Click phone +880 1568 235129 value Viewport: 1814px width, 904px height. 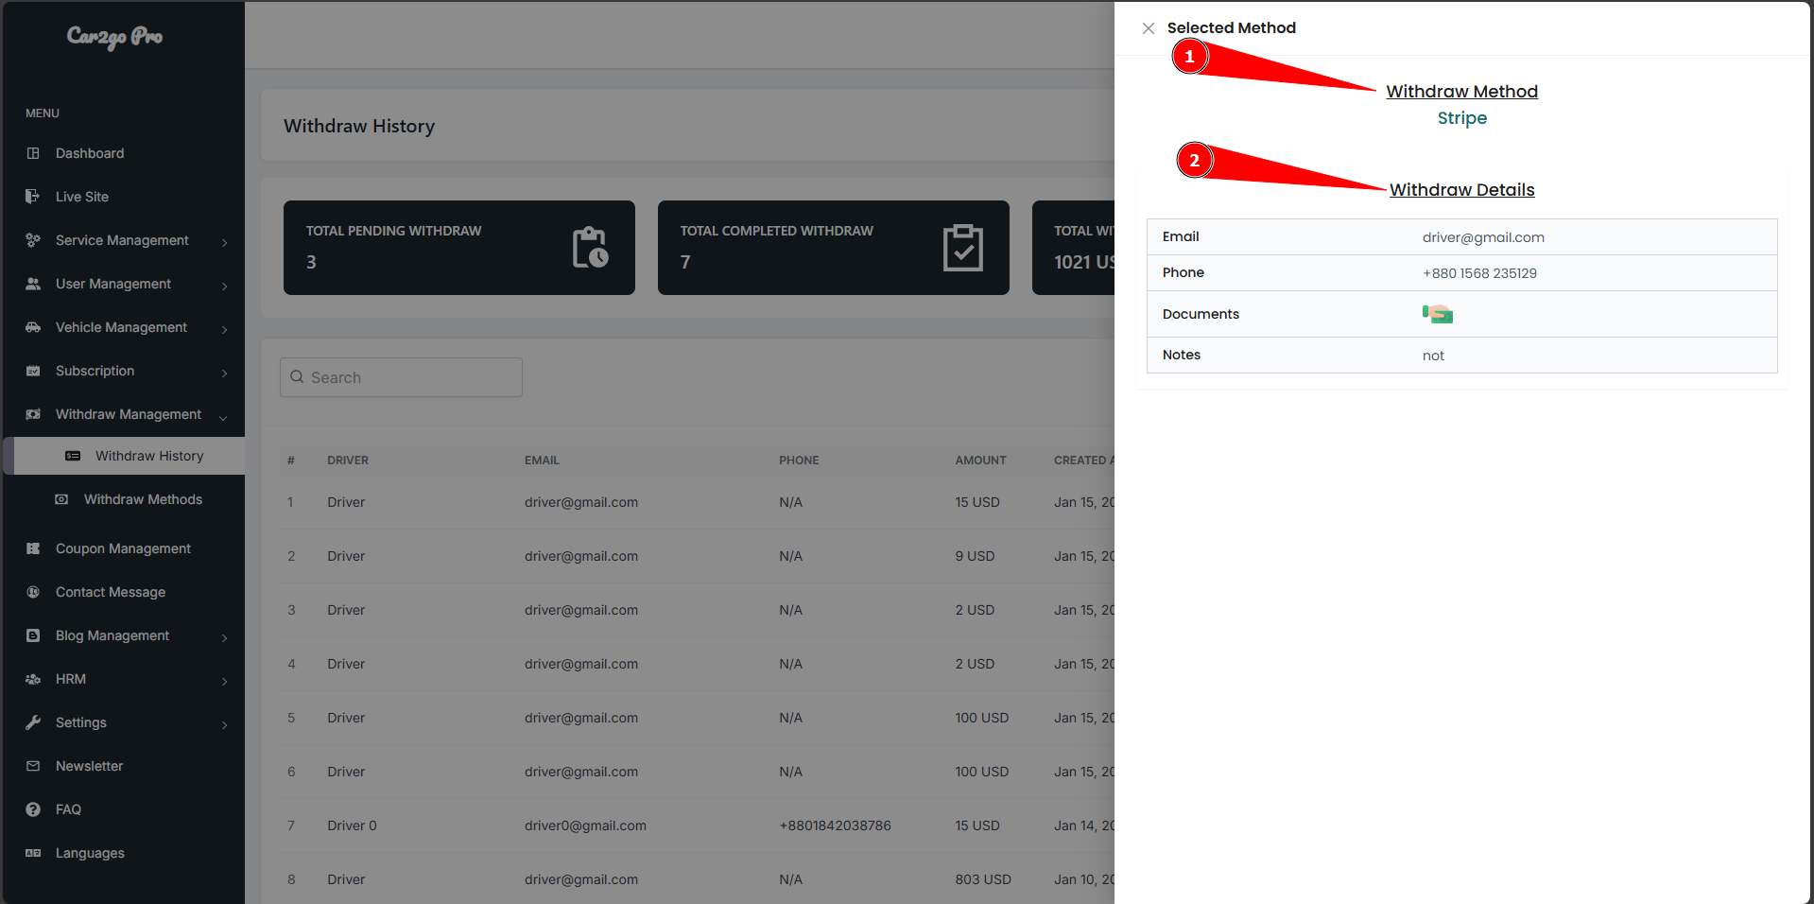click(1479, 273)
